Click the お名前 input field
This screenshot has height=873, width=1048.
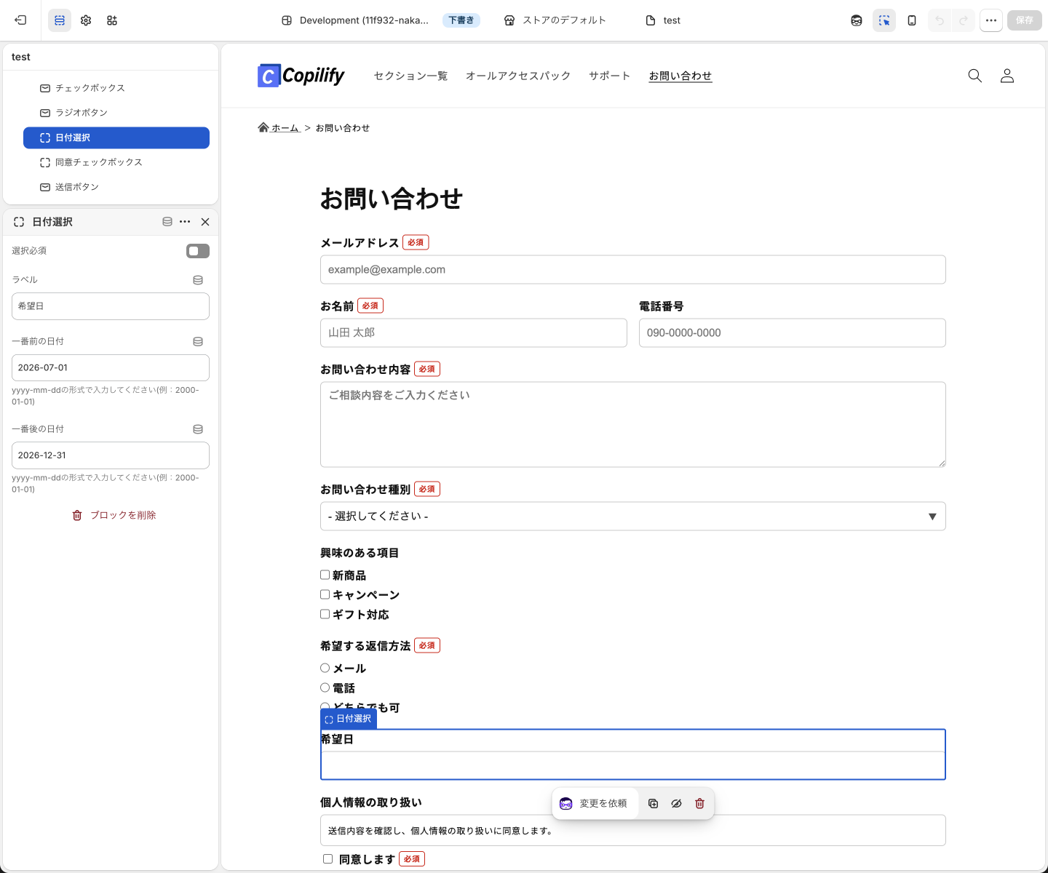pos(474,333)
